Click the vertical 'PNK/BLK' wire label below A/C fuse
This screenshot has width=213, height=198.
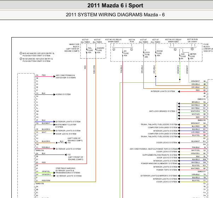point(121,69)
